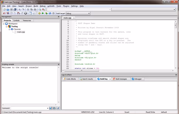The height and width of the screenshot is (114, 179).
Task: Click the Step out debug icon
Action: (x=22, y=13)
